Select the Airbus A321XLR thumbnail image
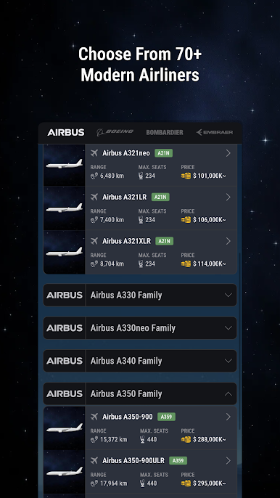This screenshot has height=498, width=280. coord(64,252)
